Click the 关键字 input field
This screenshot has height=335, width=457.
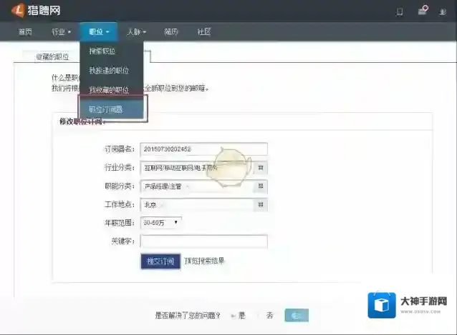coord(203,241)
